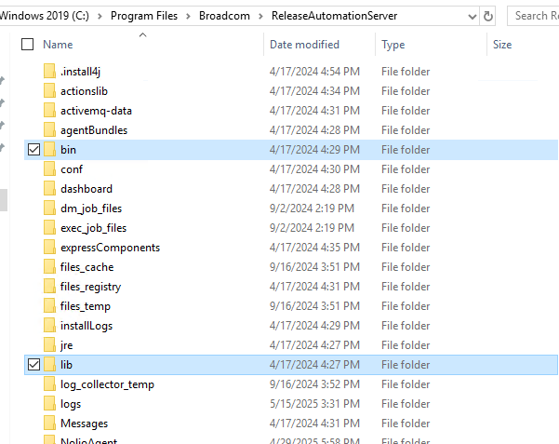
Task: Click the files_temp folder icon
Action: [x=49, y=306]
